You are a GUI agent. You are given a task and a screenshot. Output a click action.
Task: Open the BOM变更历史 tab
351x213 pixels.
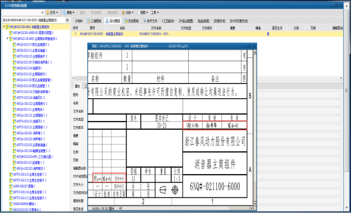tap(239, 21)
